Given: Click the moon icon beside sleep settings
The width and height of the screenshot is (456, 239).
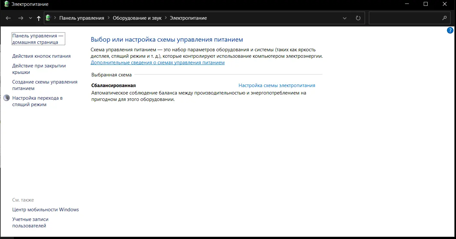Looking at the screenshot, I should pos(6,98).
